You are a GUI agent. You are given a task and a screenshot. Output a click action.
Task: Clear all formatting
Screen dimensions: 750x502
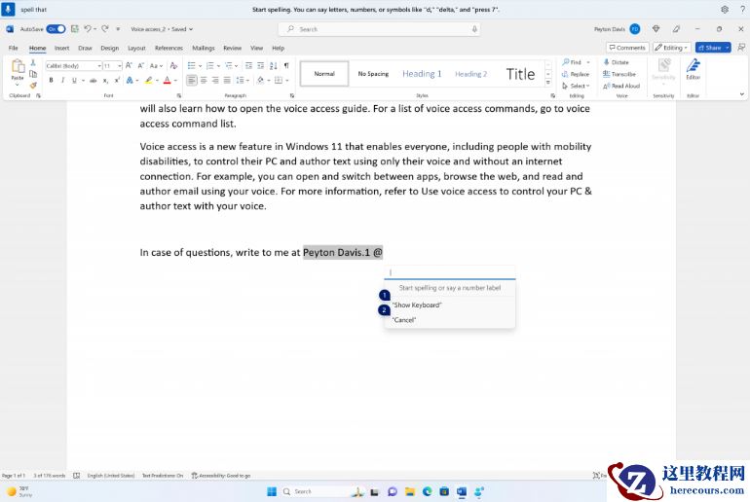click(173, 65)
